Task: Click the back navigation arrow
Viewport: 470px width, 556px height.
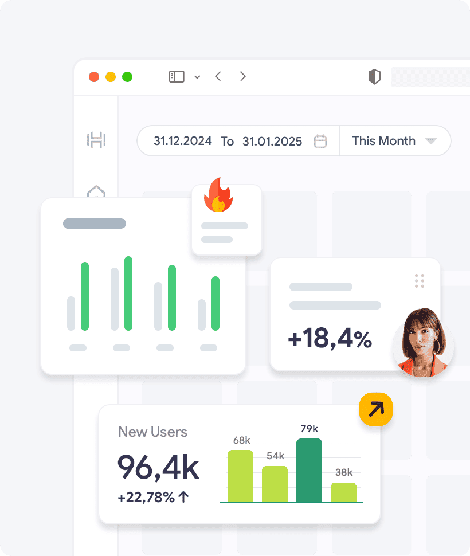Action: (x=218, y=76)
